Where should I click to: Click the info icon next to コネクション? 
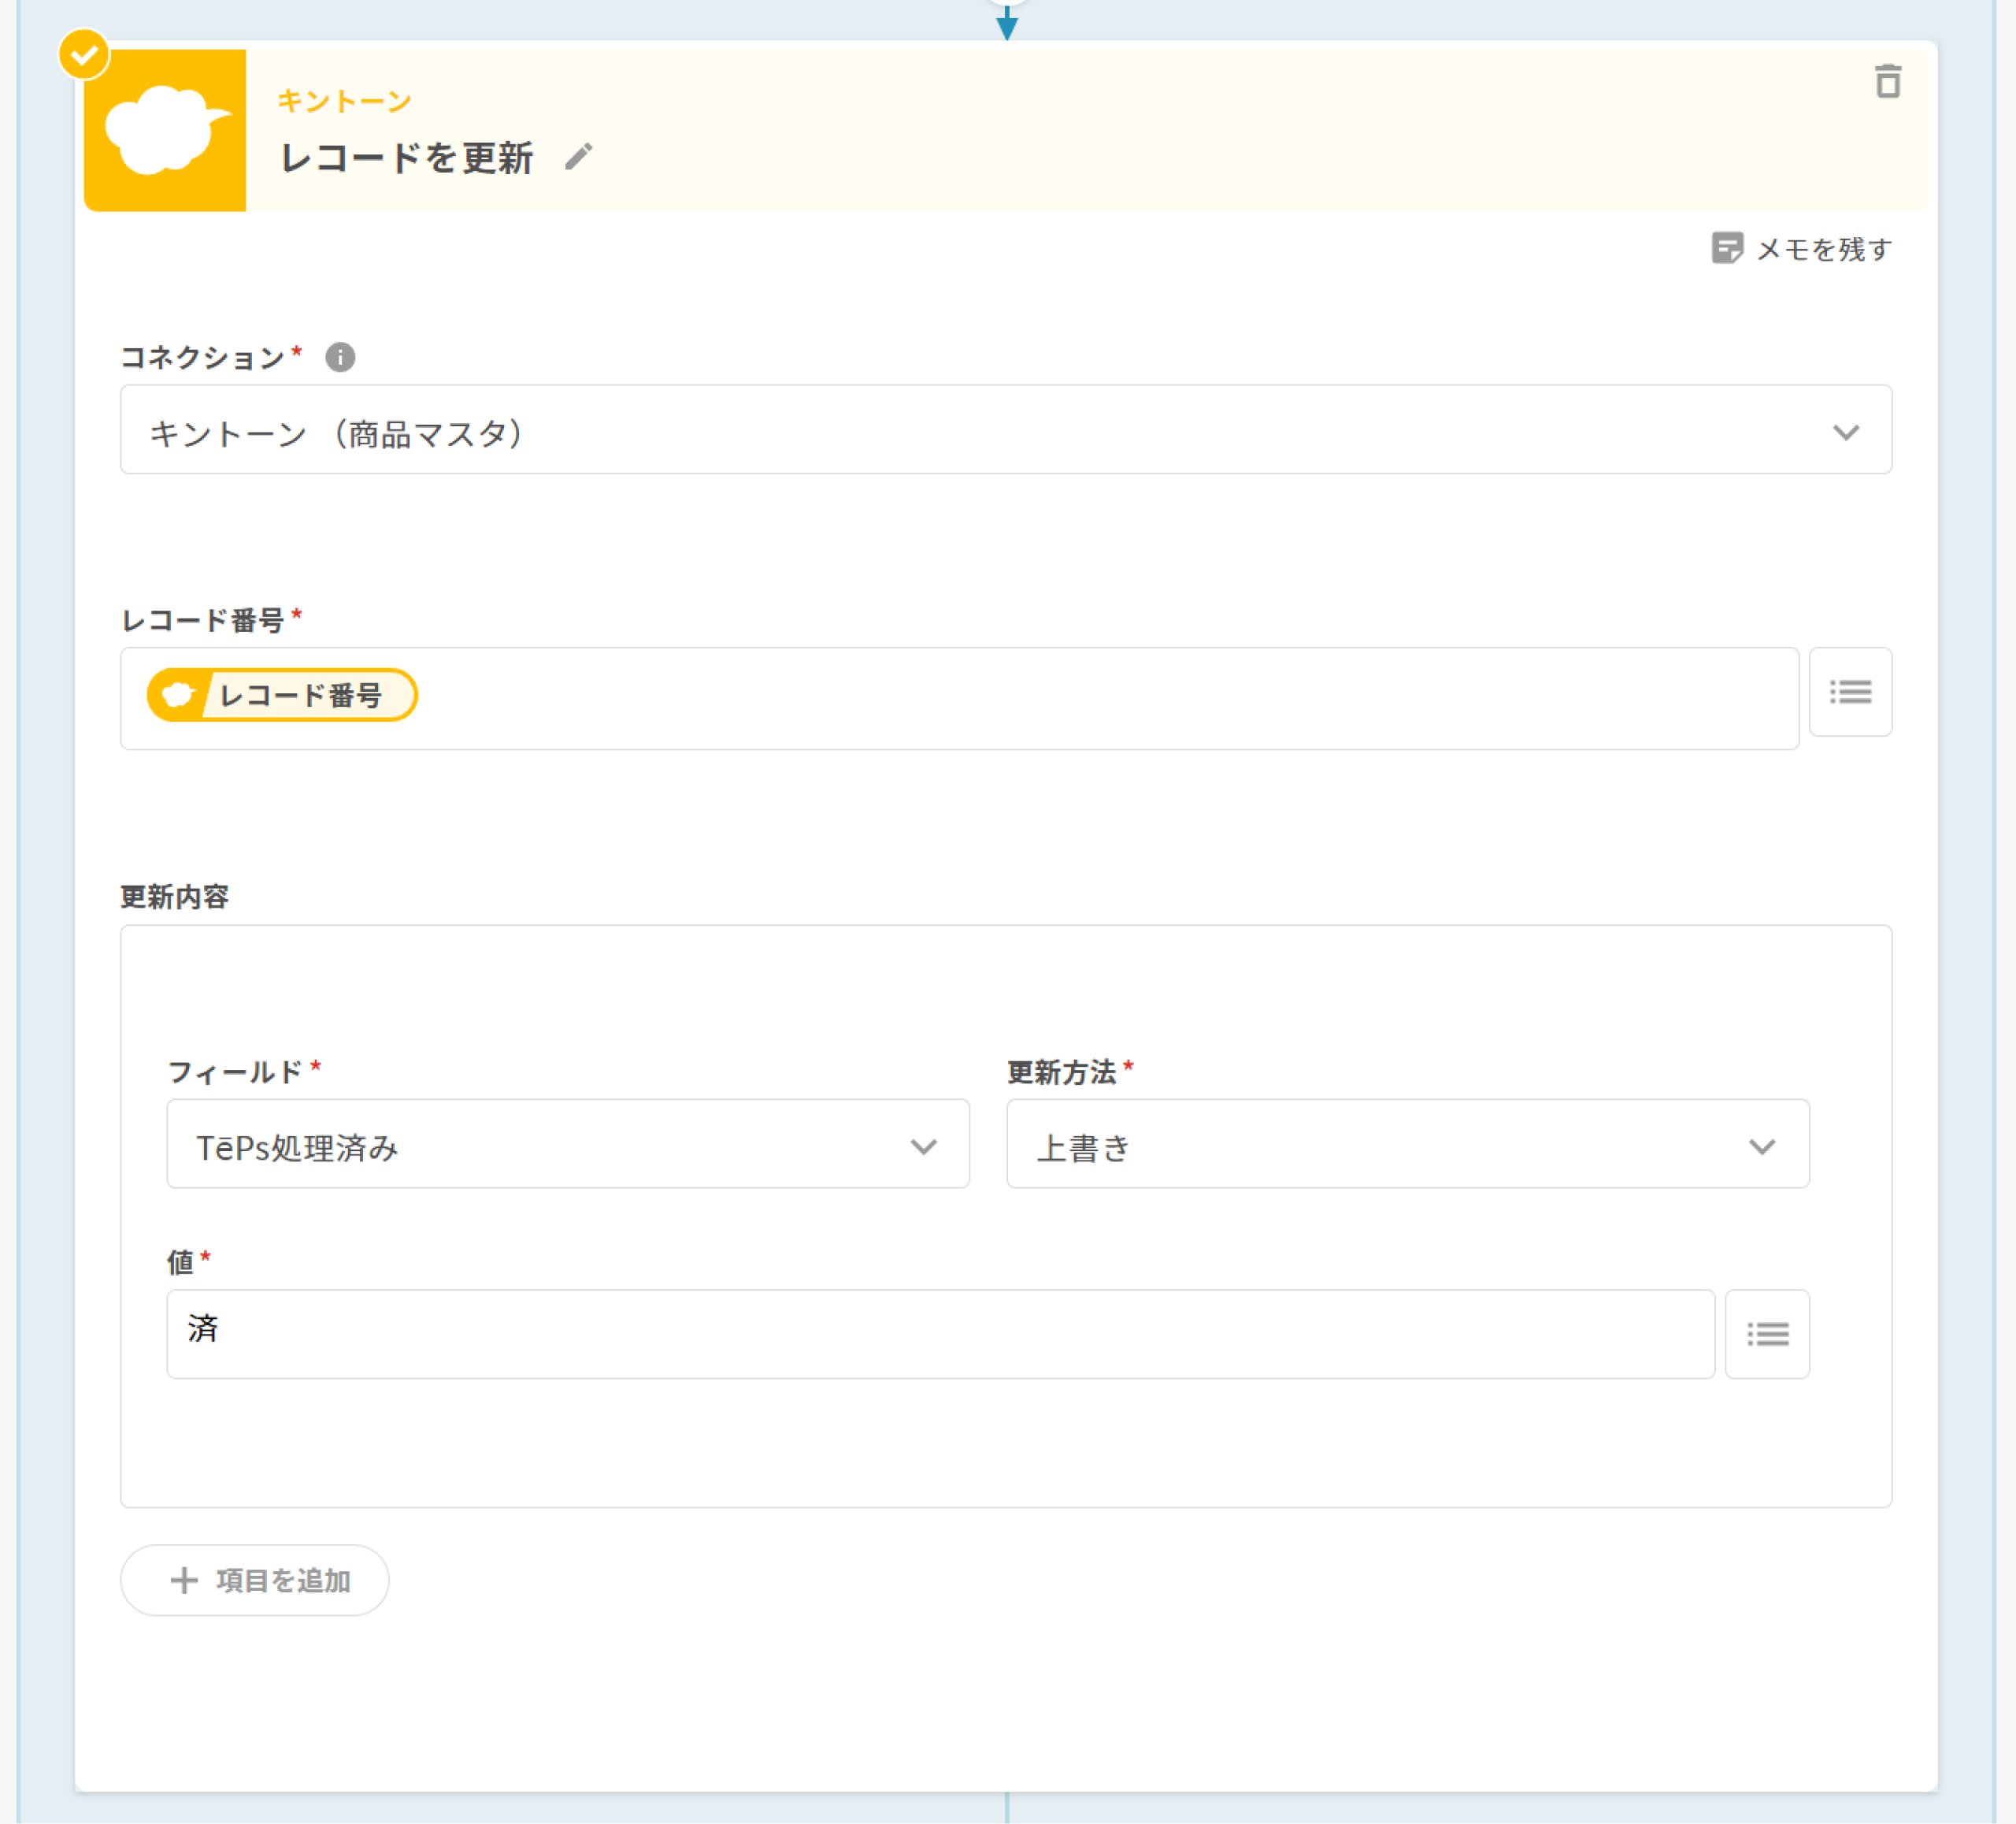click(x=340, y=357)
